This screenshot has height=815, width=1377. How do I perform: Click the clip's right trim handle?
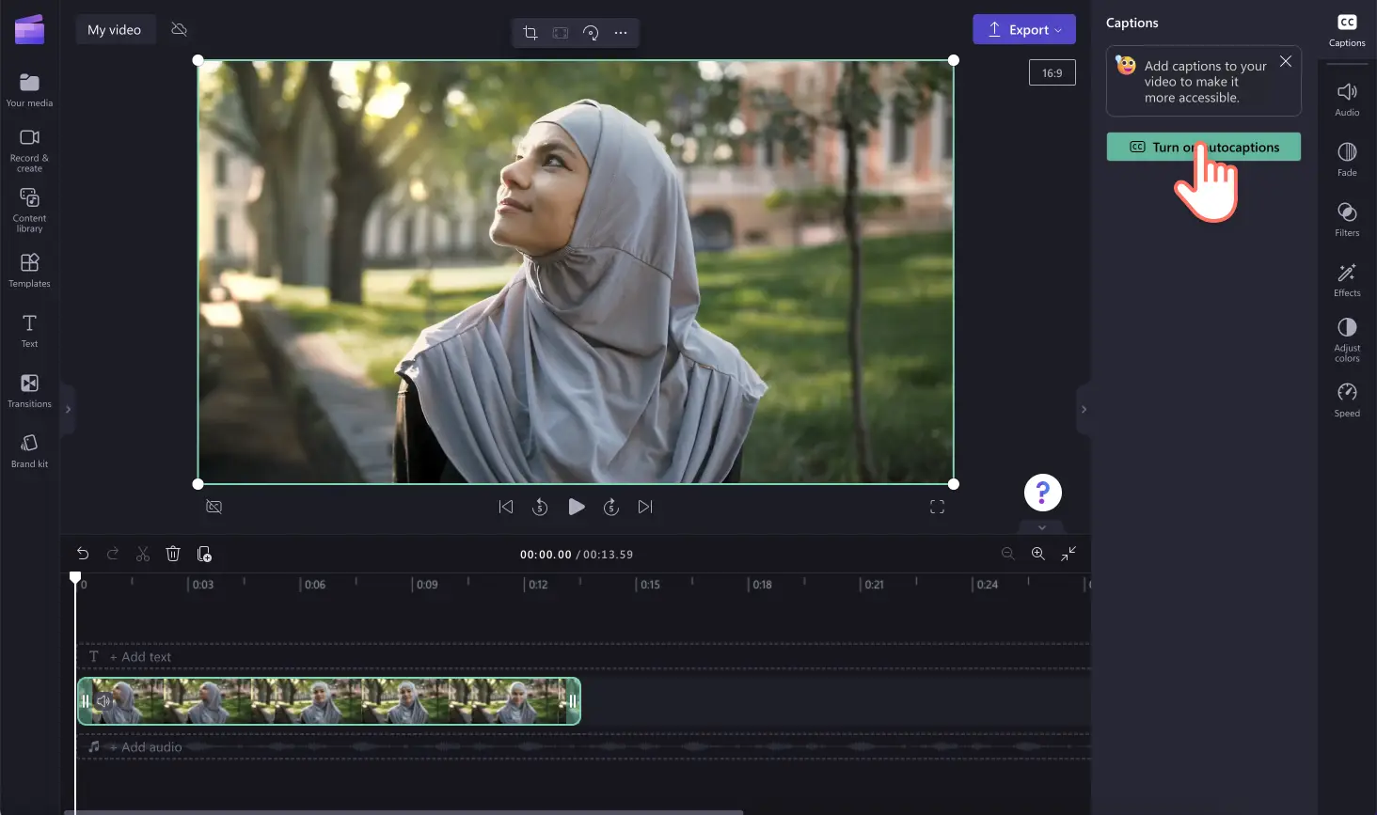tap(572, 701)
